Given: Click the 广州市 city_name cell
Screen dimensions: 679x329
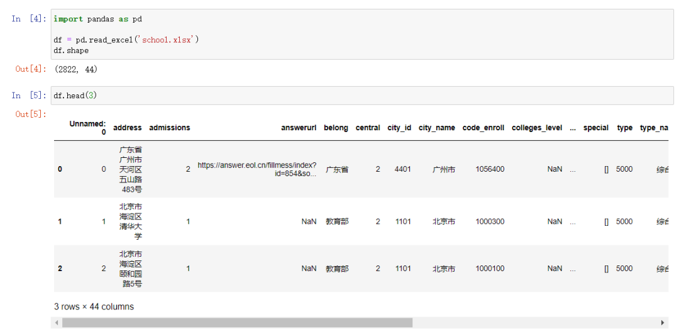Looking at the screenshot, I should point(444,169).
